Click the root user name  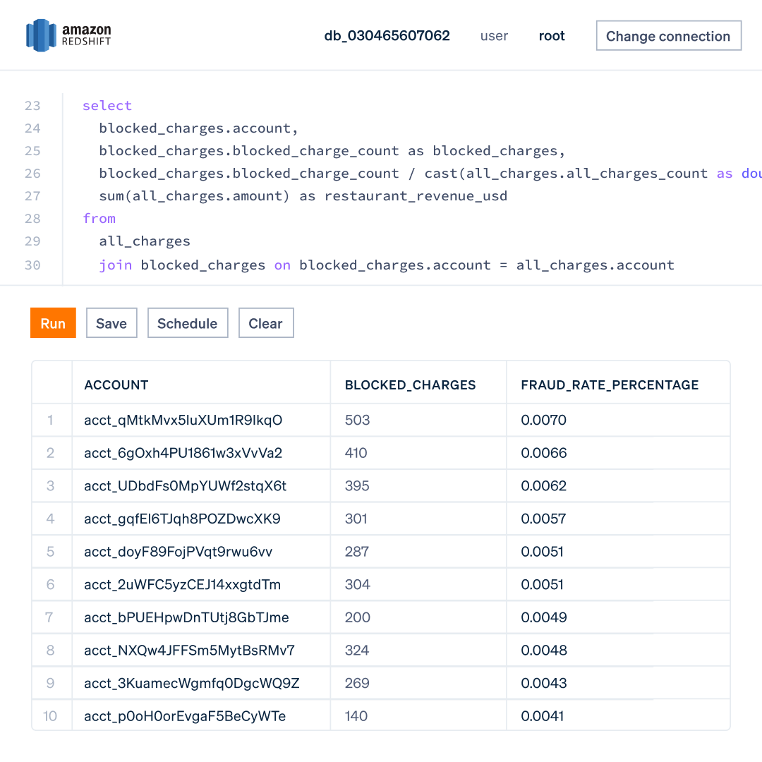552,35
